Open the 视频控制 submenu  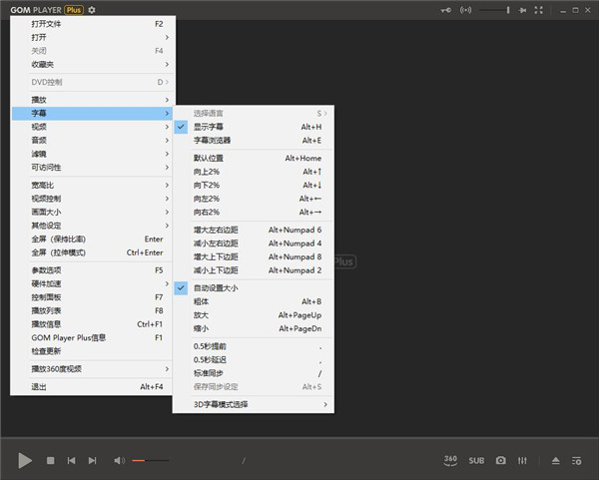point(93,199)
